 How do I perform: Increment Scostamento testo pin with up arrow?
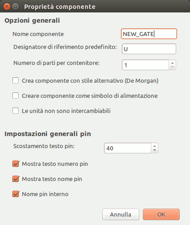pyautogui.click(x=154, y=146)
